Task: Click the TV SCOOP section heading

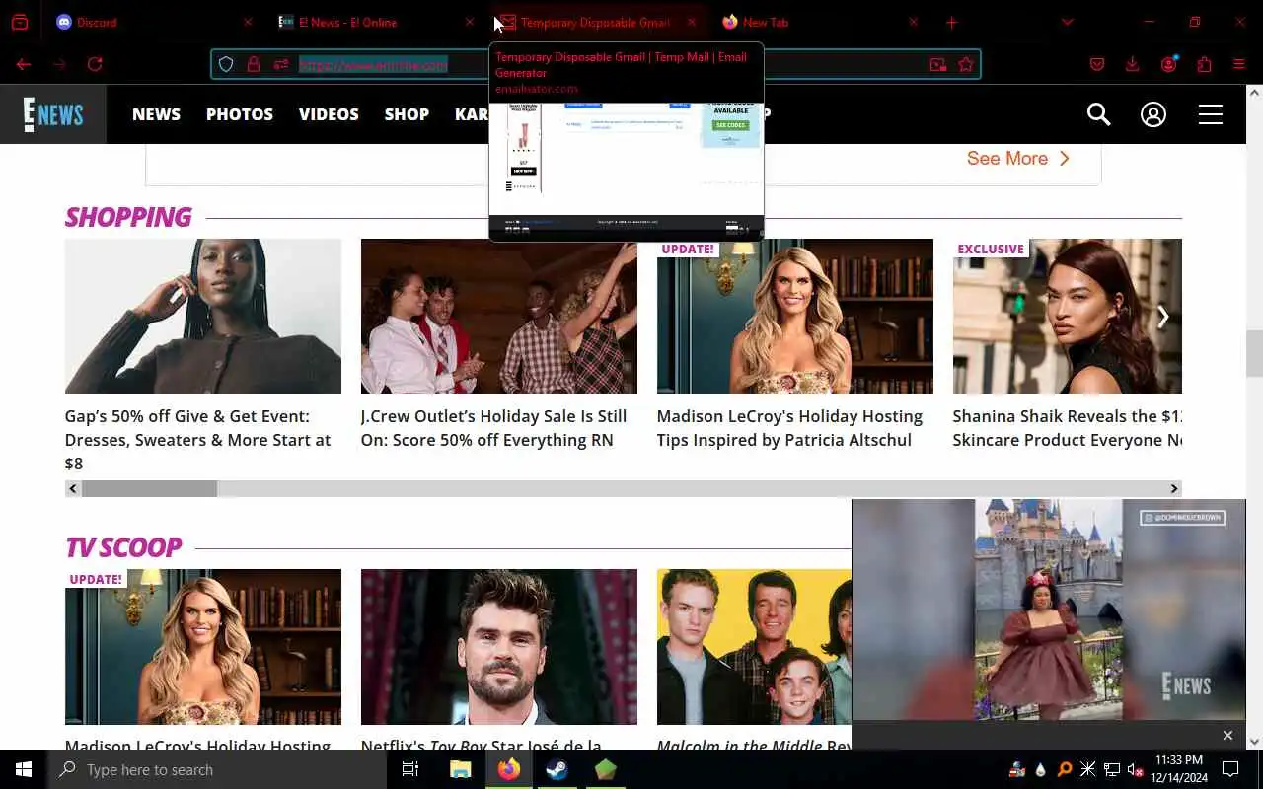Action: coord(123,547)
